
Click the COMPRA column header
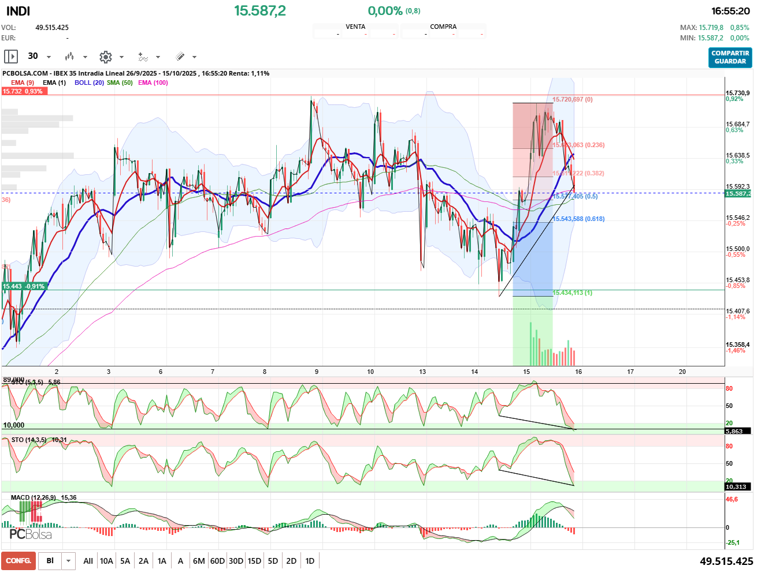point(443,27)
